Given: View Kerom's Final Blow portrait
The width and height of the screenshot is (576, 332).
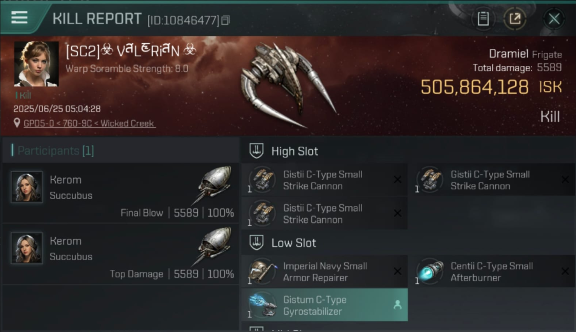Looking at the screenshot, I should point(27,187).
